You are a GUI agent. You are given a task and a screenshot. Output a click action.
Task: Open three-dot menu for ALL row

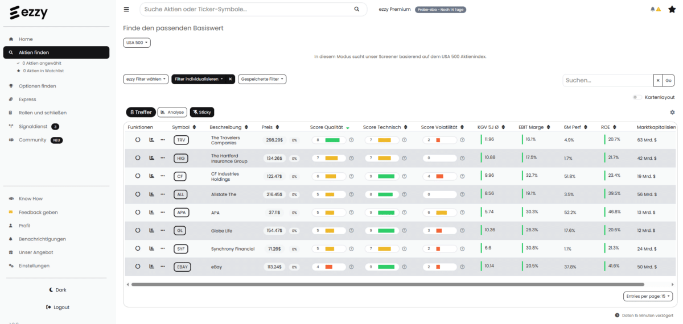pos(163,194)
